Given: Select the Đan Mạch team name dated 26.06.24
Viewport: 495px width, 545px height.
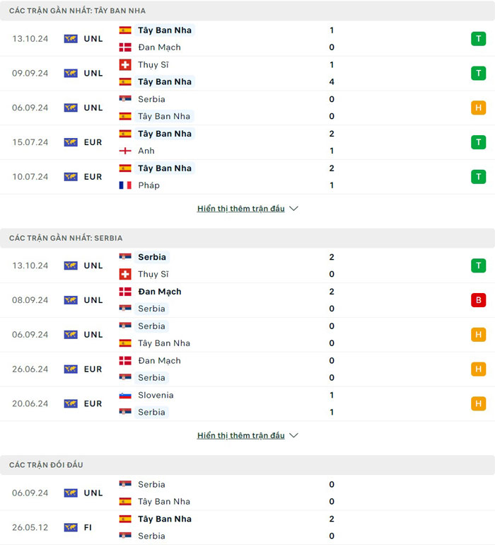Looking at the screenshot, I should pyautogui.click(x=159, y=360).
